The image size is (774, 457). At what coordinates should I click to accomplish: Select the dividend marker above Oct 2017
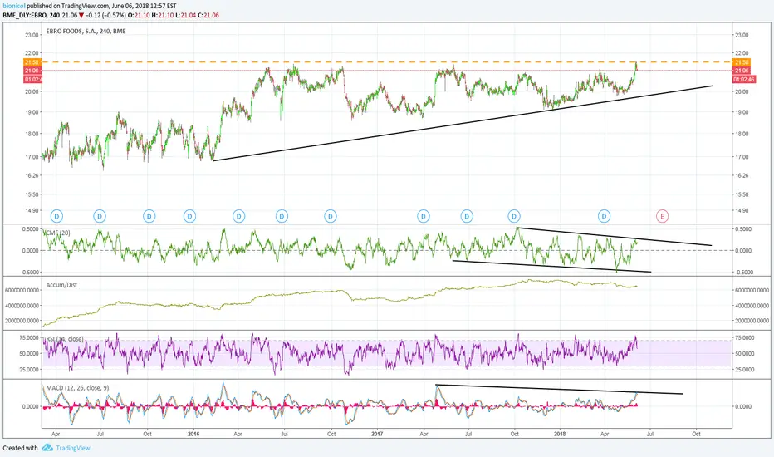[514, 216]
